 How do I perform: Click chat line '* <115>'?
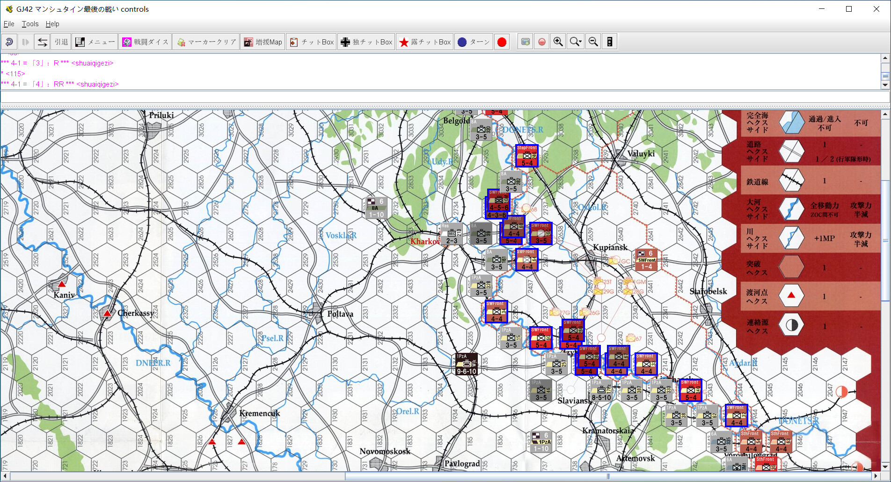coord(13,73)
